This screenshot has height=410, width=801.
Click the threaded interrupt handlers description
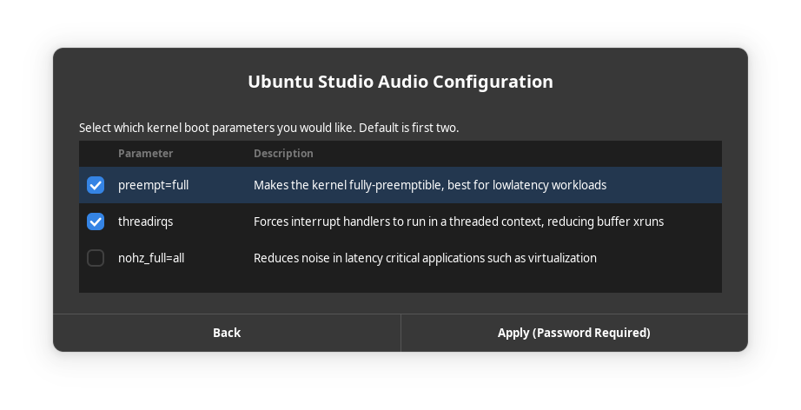pos(458,222)
